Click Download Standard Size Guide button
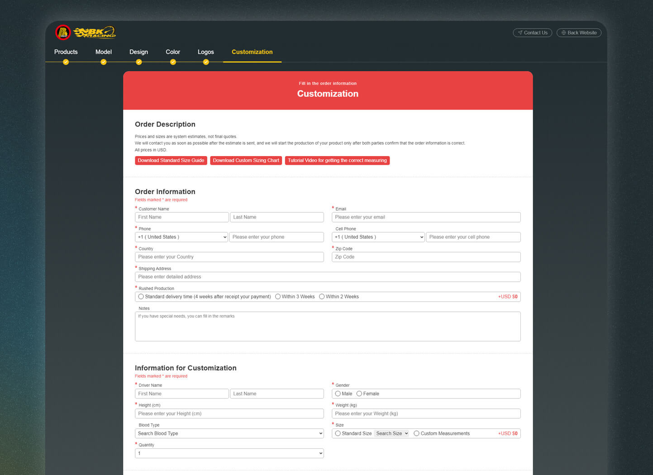The height and width of the screenshot is (475, 653). point(171,161)
